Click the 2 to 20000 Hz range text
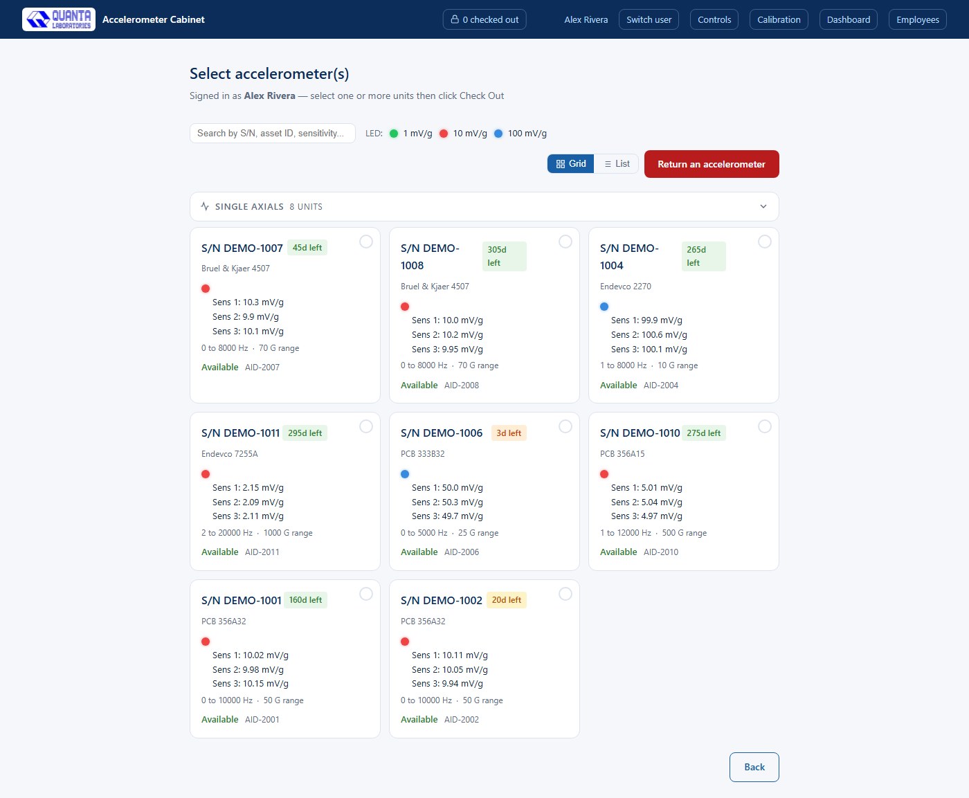969x798 pixels. click(227, 533)
